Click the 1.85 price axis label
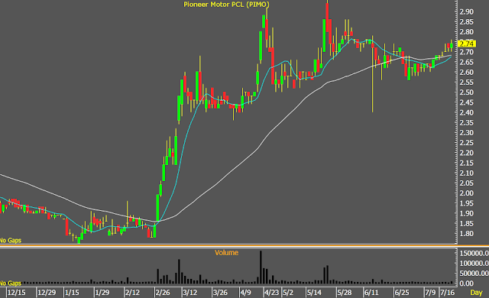The image size is (489, 298). click(x=466, y=223)
